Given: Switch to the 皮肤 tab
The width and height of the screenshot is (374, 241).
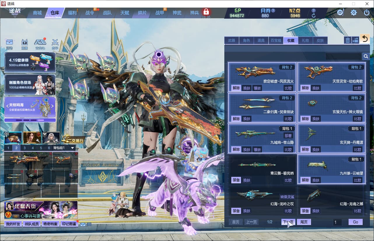Looking at the screenshot, I should [320, 41].
